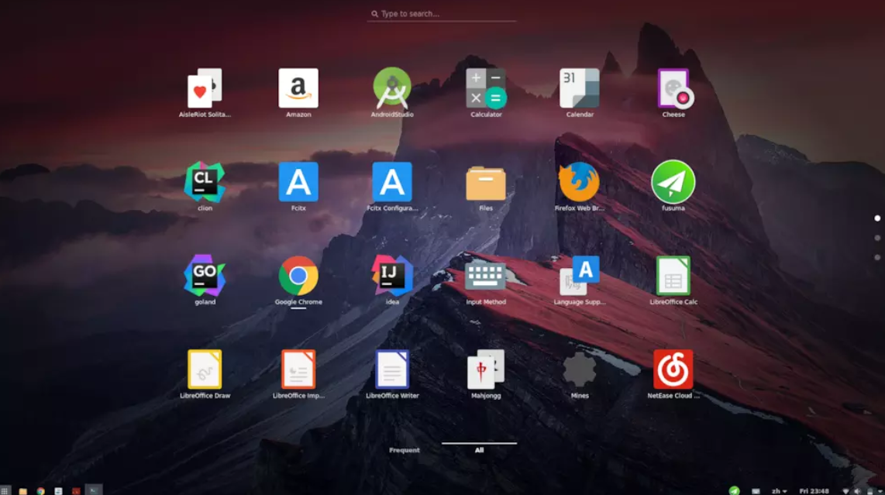Switch to the Frequent apps tab
This screenshot has width=885, height=495.
[404, 450]
